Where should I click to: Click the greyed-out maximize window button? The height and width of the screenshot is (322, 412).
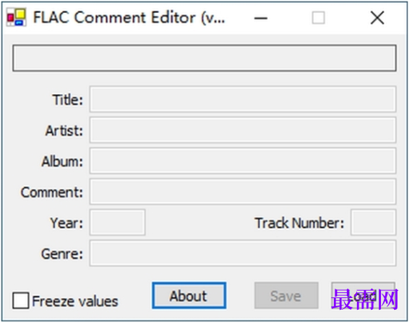tap(319, 18)
